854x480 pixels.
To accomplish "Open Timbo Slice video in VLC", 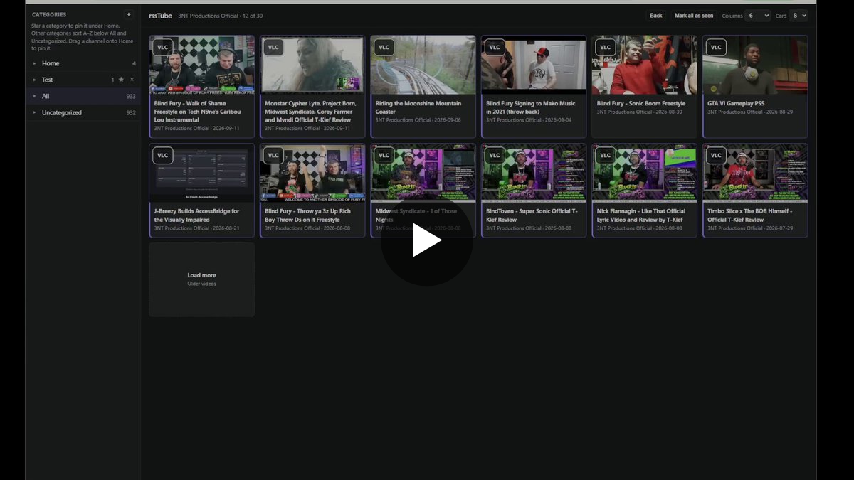I will [716, 156].
